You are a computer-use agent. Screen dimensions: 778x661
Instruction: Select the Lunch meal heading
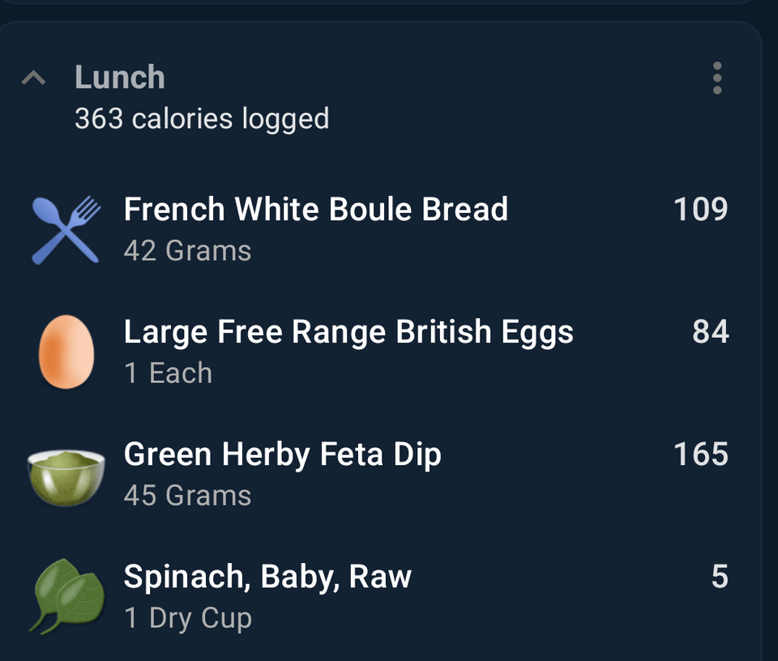pyautogui.click(x=120, y=77)
